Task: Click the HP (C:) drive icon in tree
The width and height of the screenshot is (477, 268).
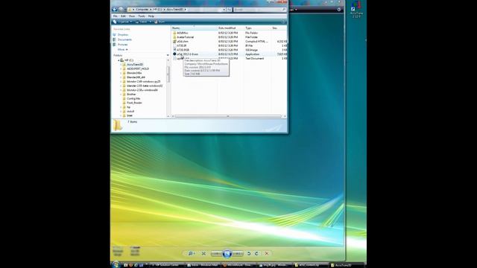Action: [x=122, y=60]
